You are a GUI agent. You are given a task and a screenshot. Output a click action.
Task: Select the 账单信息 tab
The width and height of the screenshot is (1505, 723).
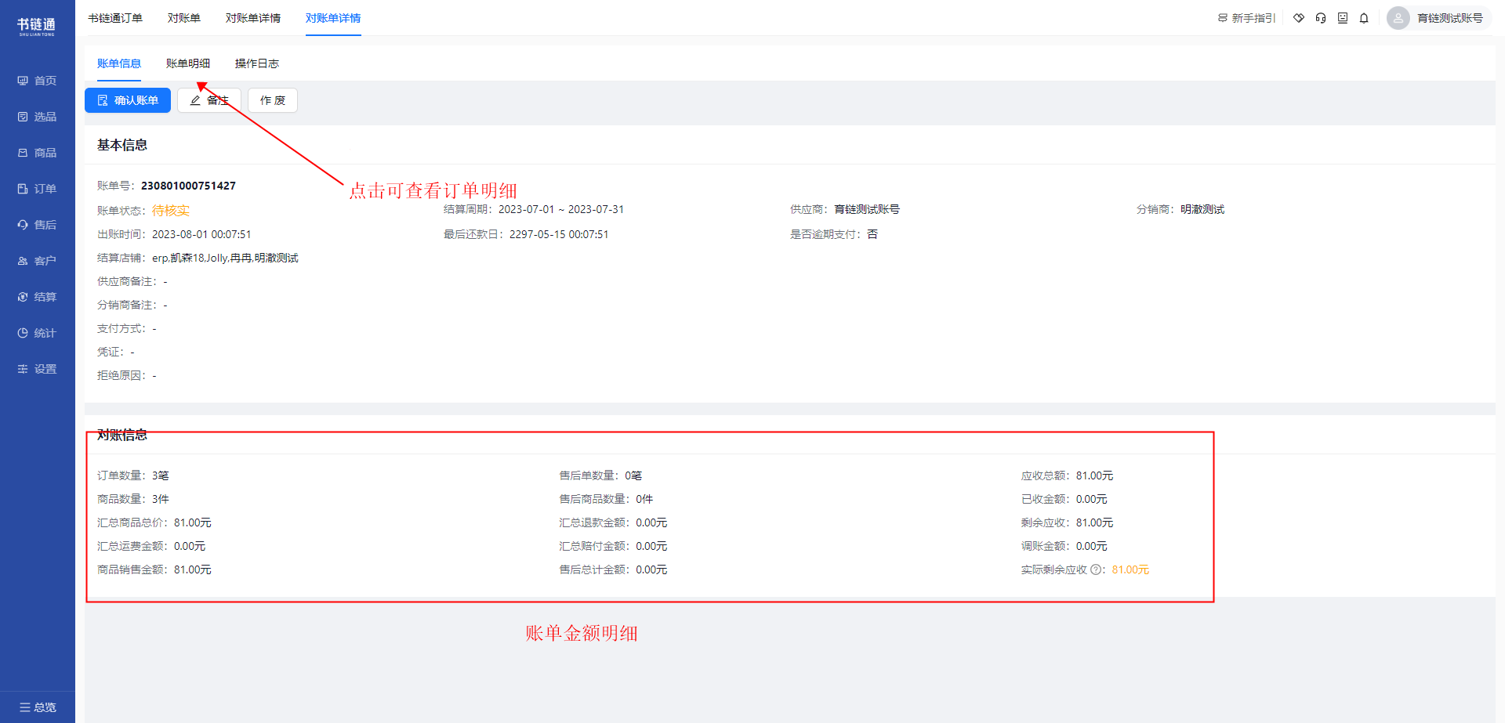tap(119, 63)
